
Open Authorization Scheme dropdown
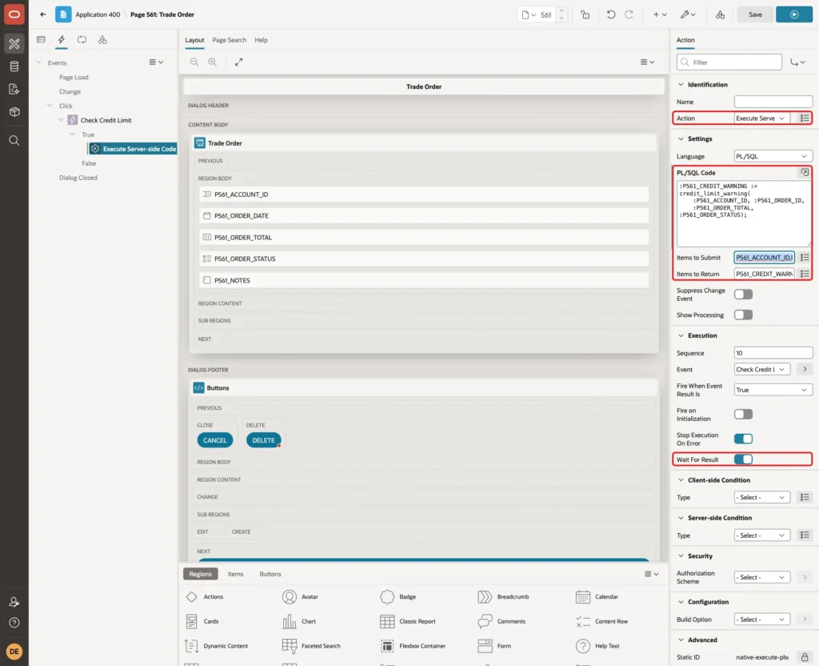(761, 577)
